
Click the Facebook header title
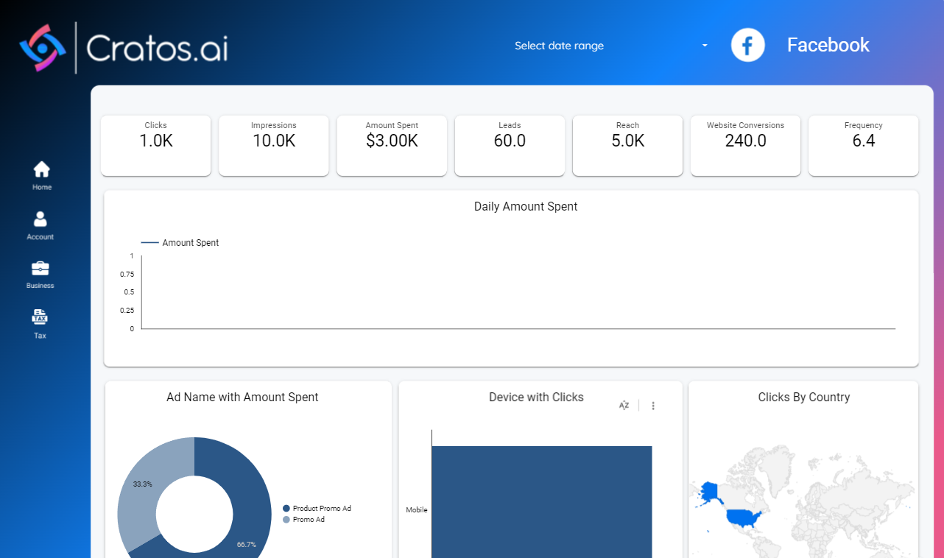point(828,45)
